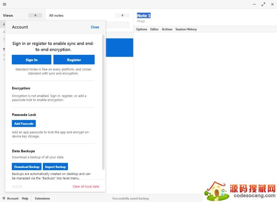Open the Options menu

pos(141,29)
